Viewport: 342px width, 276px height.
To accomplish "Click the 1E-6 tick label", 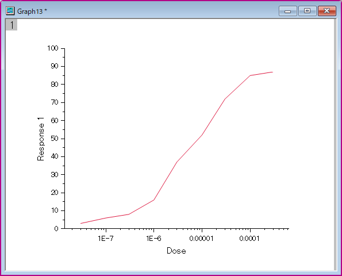I will pyautogui.click(x=154, y=239).
